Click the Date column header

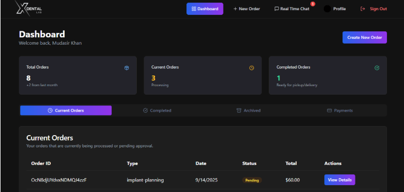tap(201, 163)
